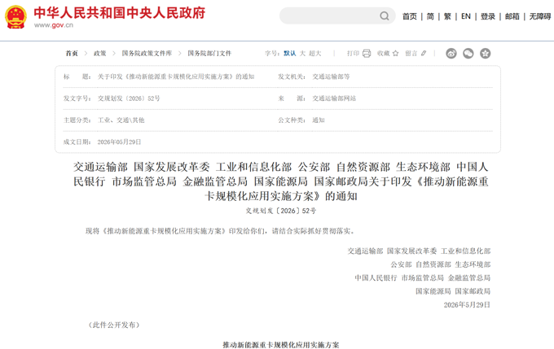Open 首页 in top navigation
The width and height of the screenshot is (554, 349).
pos(410,16)
